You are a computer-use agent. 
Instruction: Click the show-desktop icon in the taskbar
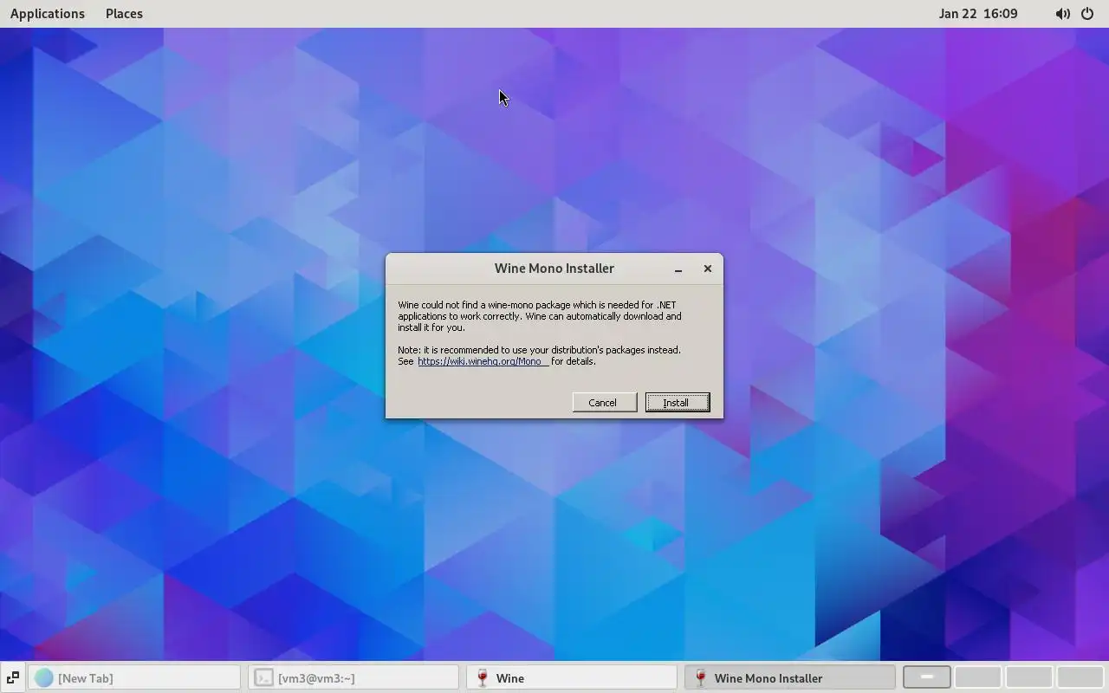point(12,677)
